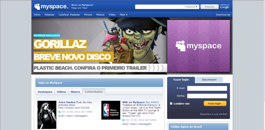Click Twitter icon under NBA post

pyautogui.click(x=124, y=120)
